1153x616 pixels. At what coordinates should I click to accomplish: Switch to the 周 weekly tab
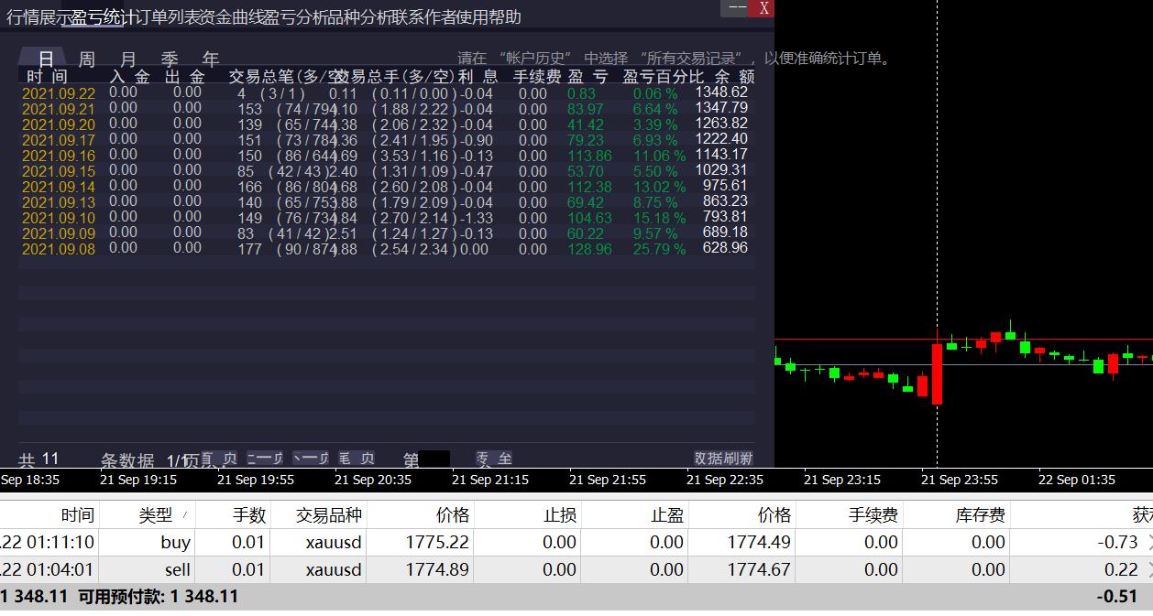(x=85, y=58)
